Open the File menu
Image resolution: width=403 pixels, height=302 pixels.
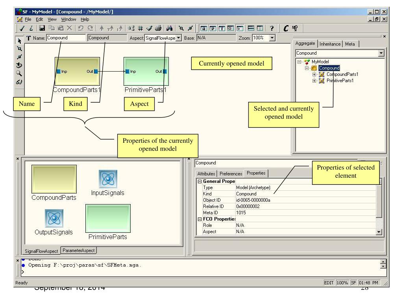(28, 19)
